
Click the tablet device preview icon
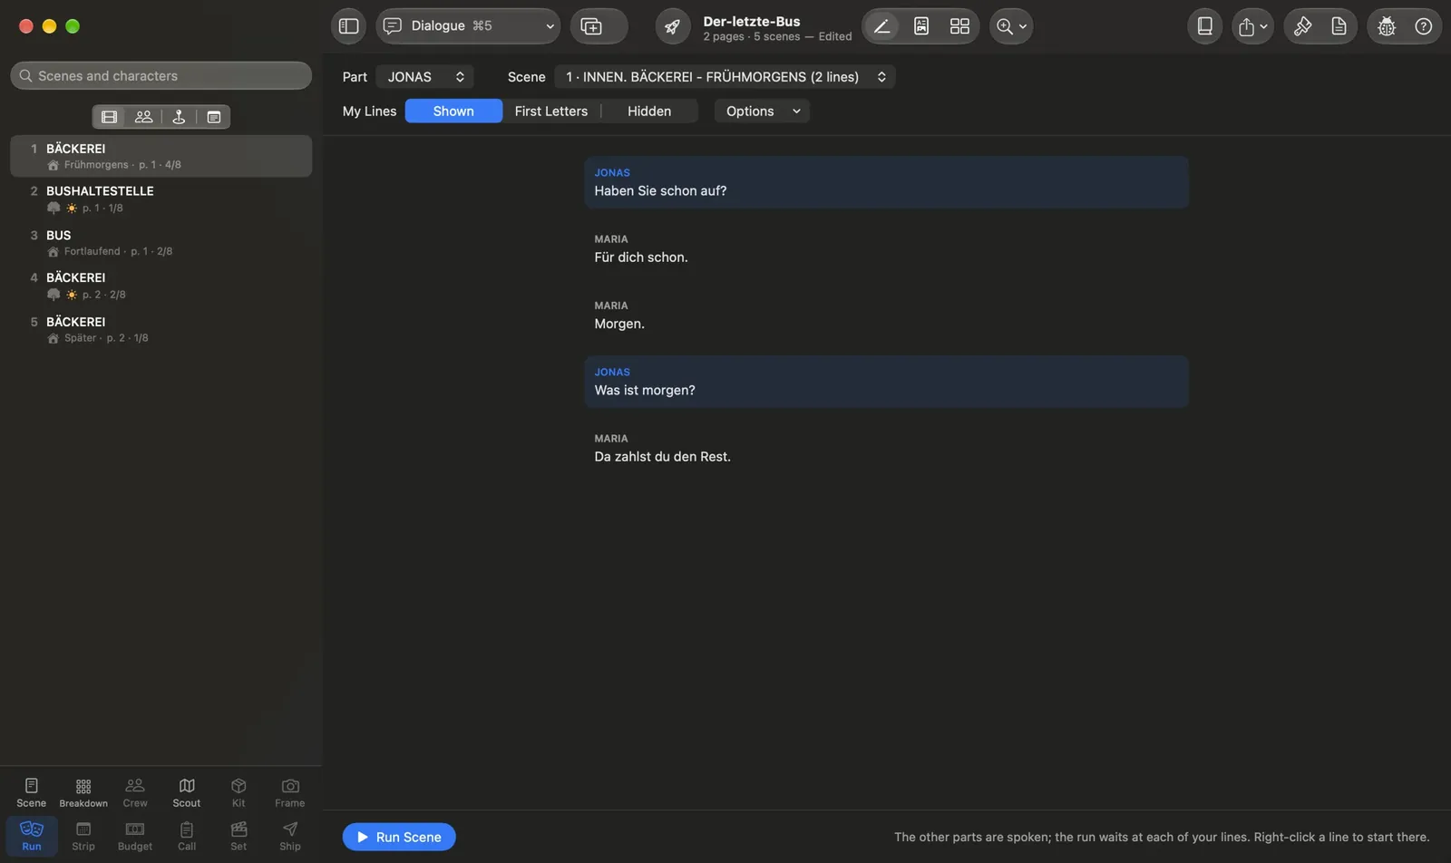[1204, 26]
